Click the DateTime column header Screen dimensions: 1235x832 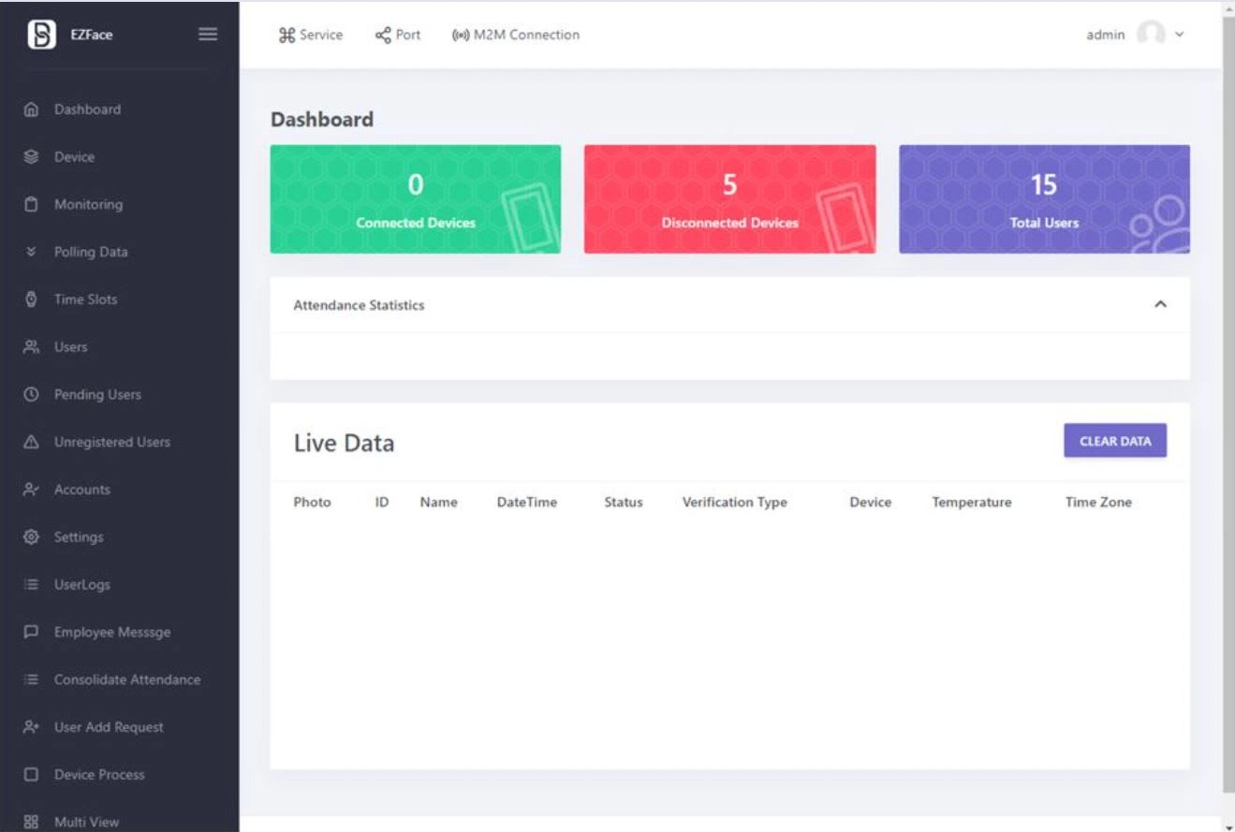[x=527, y=503]
